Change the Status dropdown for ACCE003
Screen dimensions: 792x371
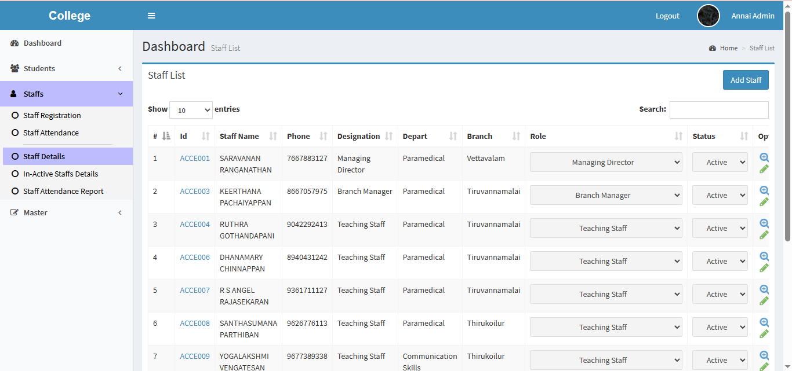point(720,196)
